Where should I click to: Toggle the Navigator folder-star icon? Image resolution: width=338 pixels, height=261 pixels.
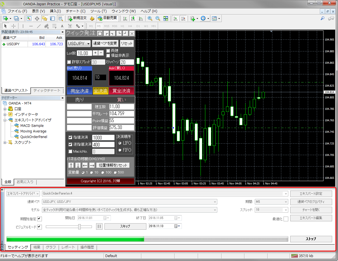45,18
